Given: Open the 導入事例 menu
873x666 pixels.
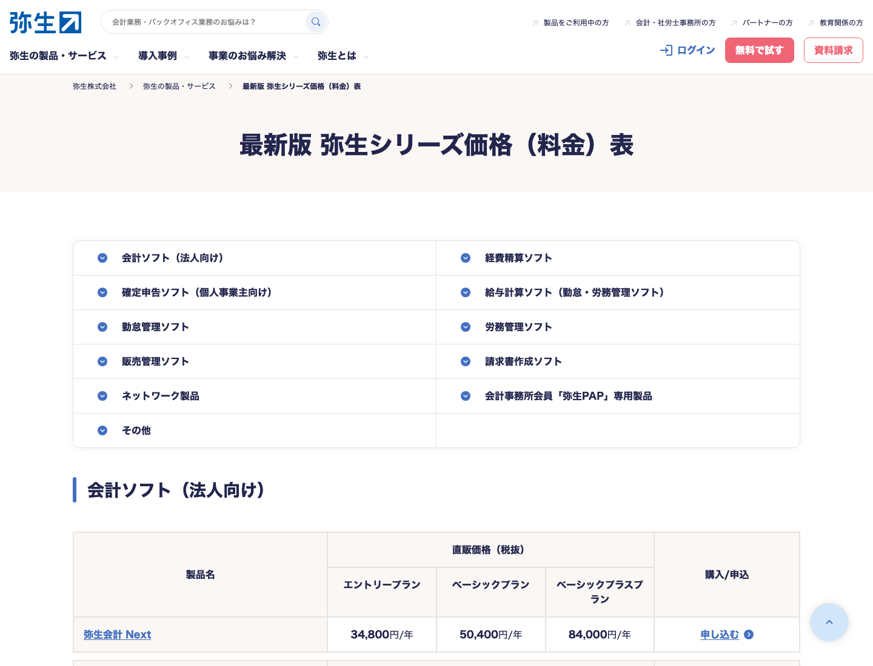Looking at the screenshot, I should click(158, 56).
